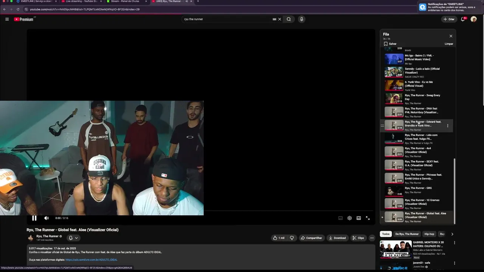Show more filter chips with right arrow
Viewport: 484px width, 272px height.
click(452, 234)
